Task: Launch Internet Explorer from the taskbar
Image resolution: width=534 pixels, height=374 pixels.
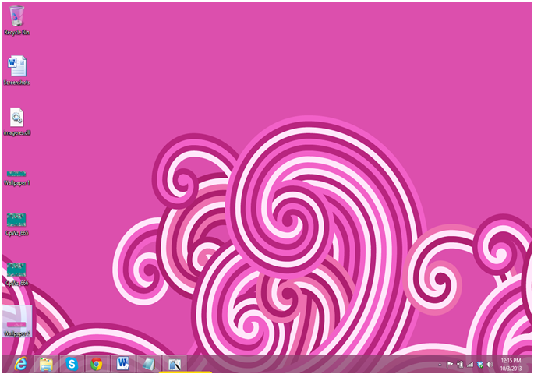Action: coord(21,364)
